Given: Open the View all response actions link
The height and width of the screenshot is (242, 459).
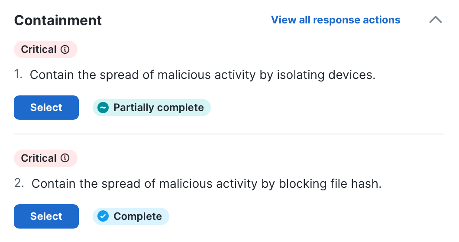Looking at the screenshot, I should [336, 20].
